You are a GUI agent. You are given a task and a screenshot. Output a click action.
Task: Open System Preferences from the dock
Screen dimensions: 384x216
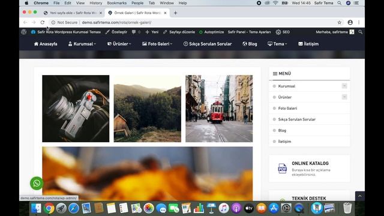(x=286, y=208)
